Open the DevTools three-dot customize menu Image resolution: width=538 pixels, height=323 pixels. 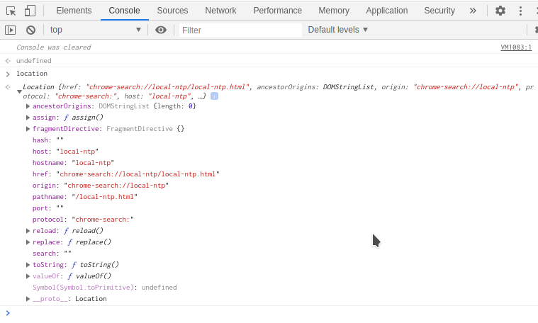coord(520,11)
